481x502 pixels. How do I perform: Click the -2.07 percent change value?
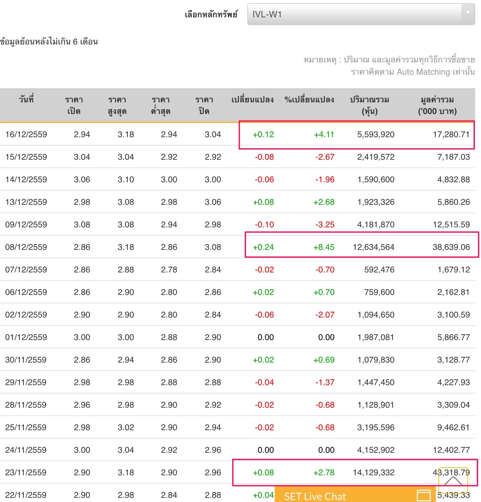325,315
